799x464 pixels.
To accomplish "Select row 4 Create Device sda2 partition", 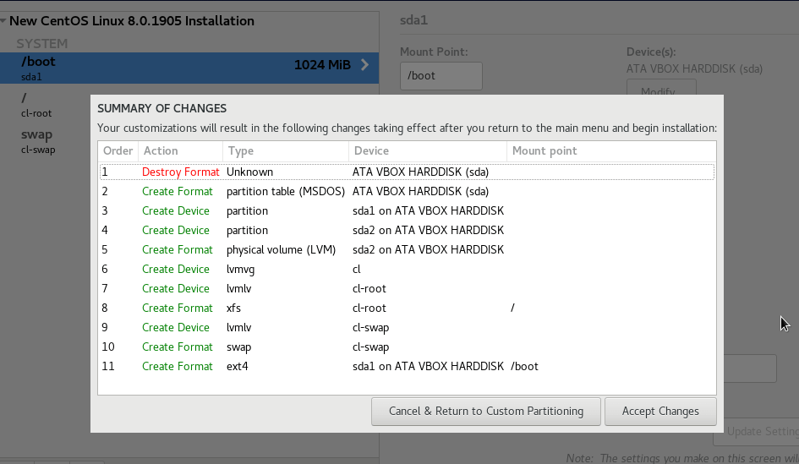I will pyautogui.click(x=408, y=230).
